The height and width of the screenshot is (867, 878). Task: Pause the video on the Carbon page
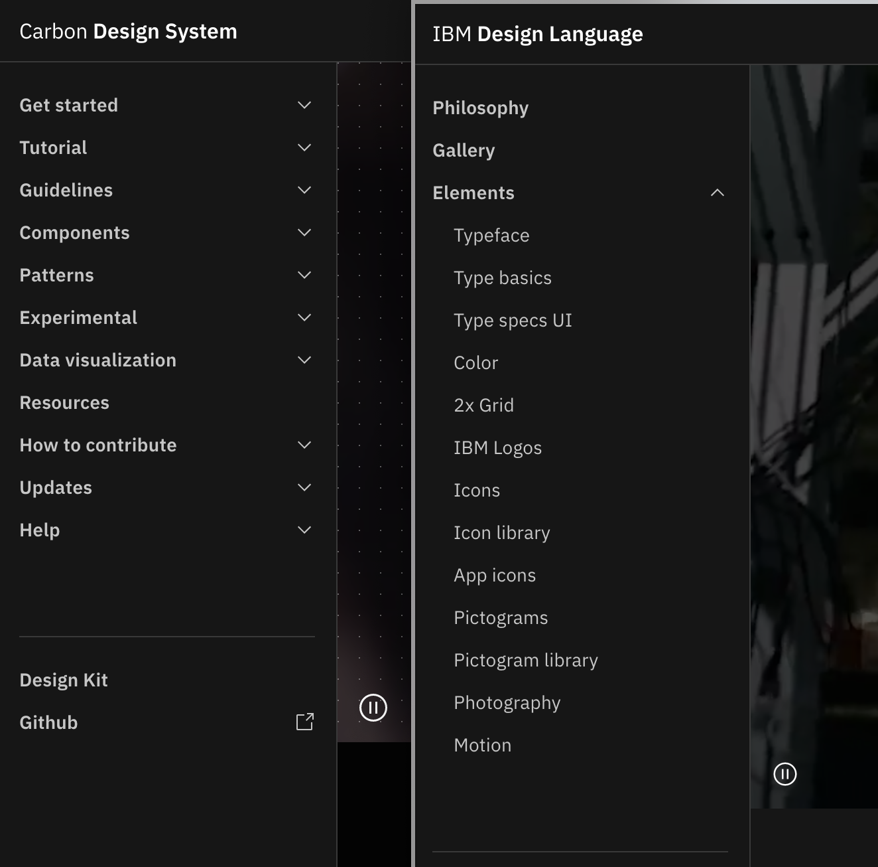[x=373, y=708]
